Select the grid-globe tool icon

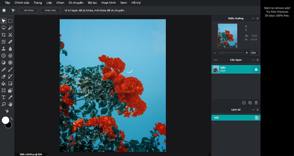tap(4, 56)
